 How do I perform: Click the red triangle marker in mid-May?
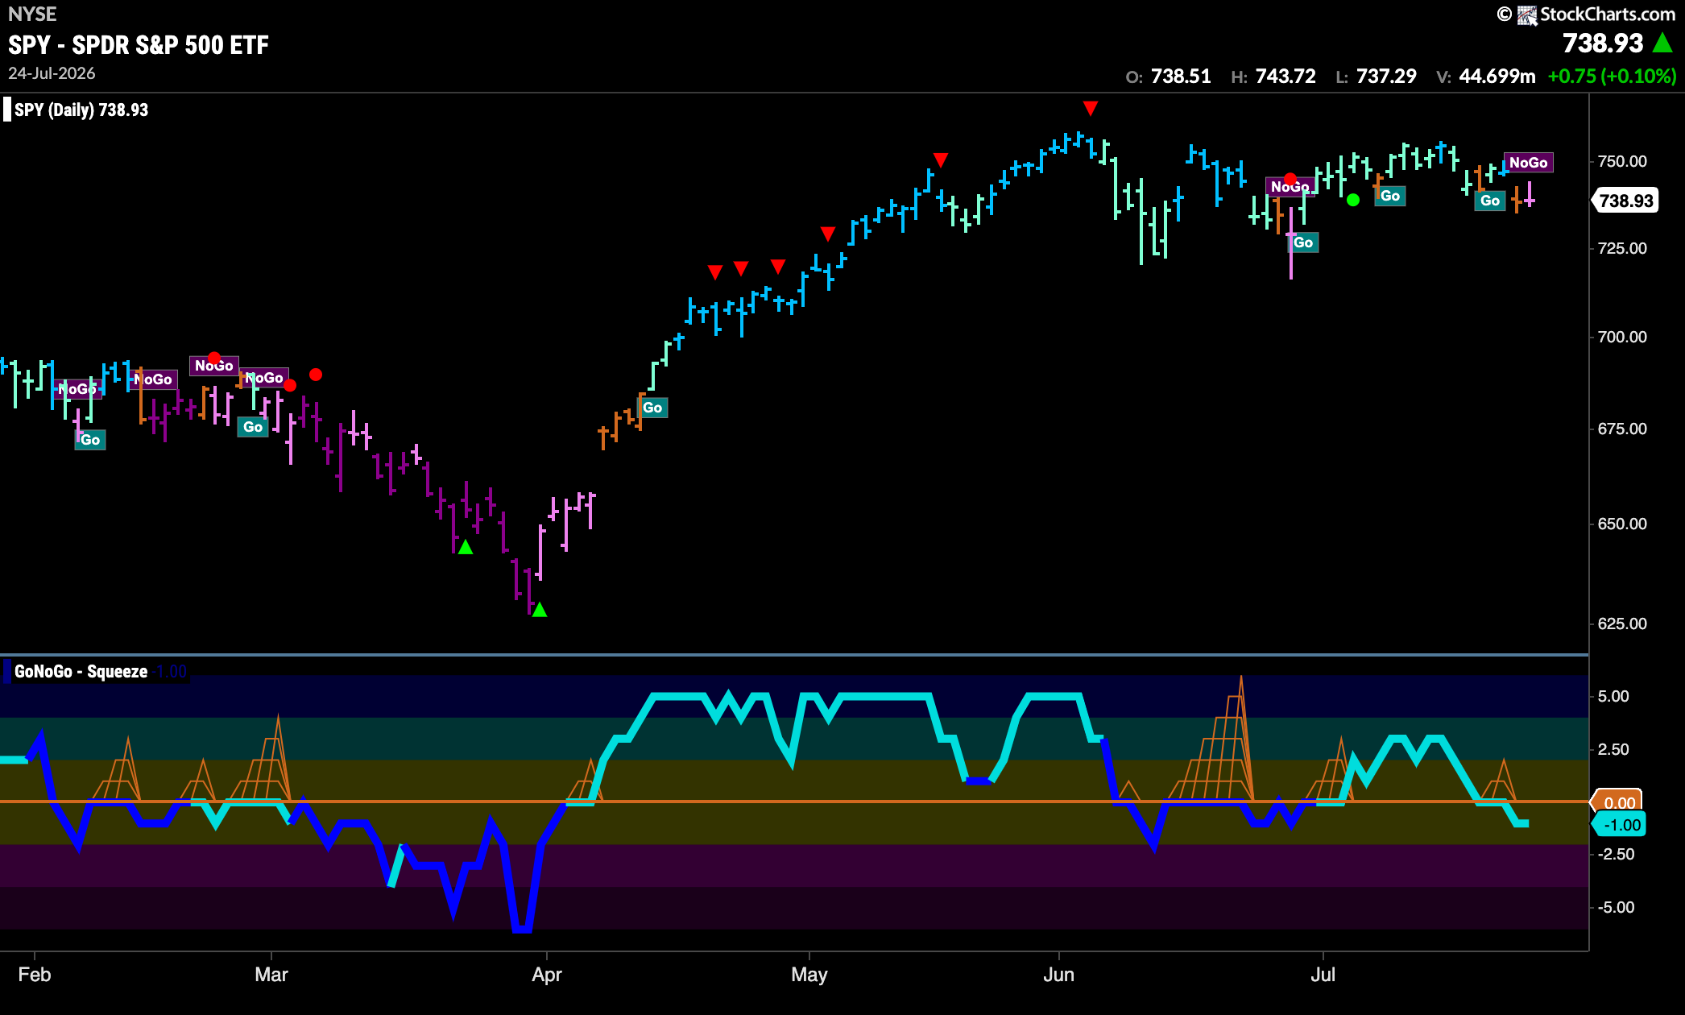click(x=941, y=159)
